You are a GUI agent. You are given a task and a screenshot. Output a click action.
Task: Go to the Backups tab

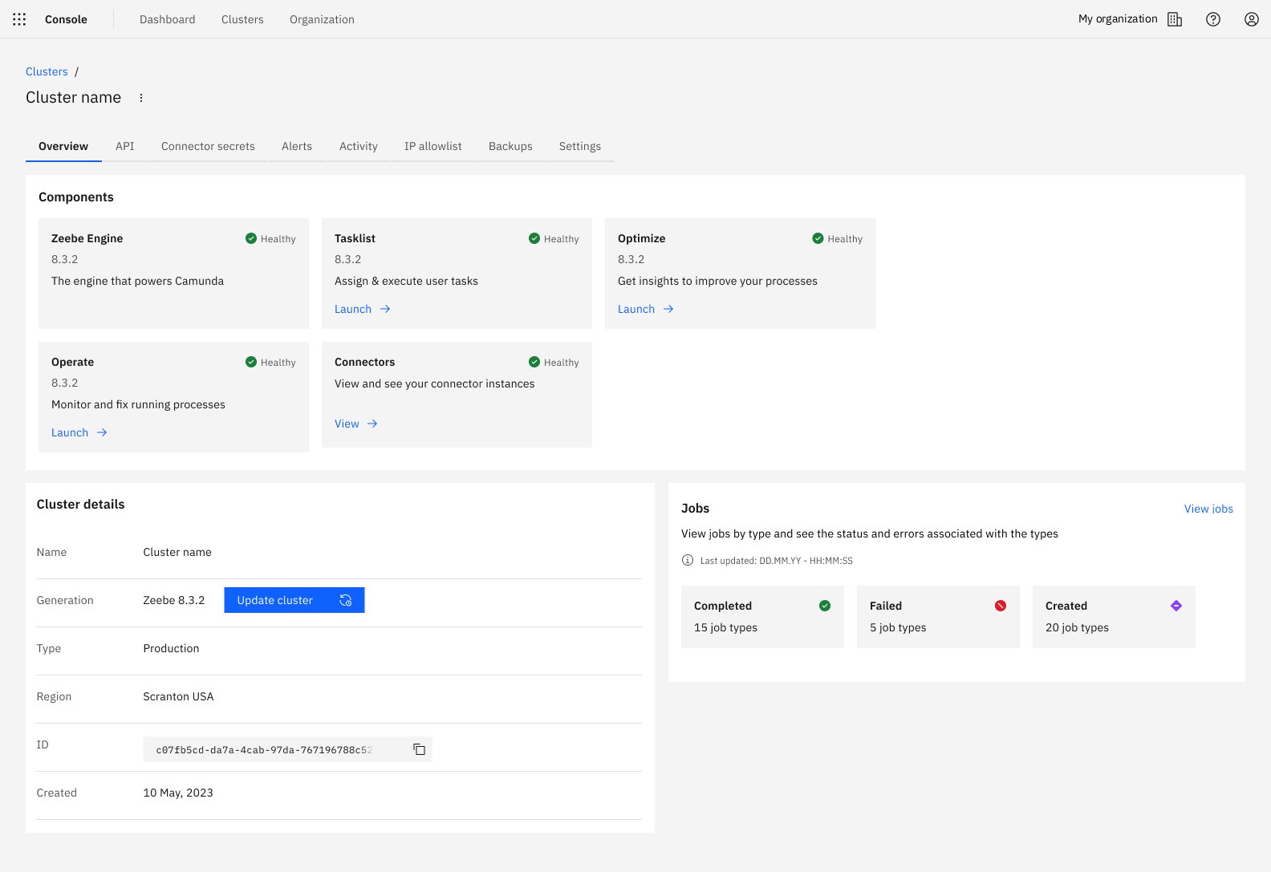pyautogui.click(x=510, y=146)
